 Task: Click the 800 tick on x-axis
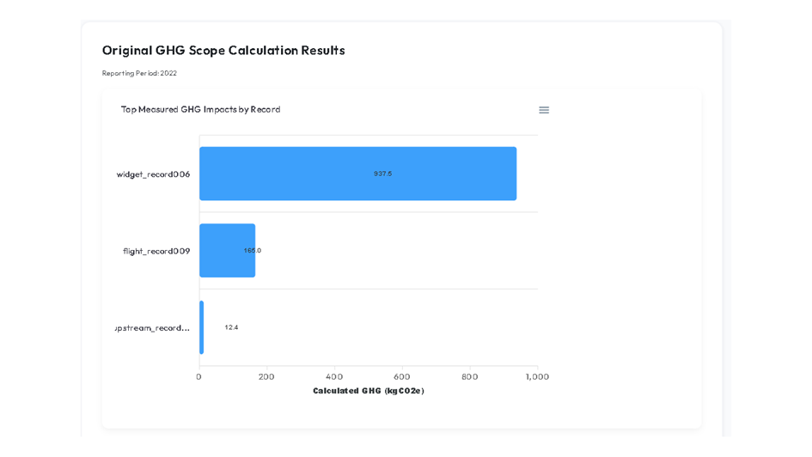click(x=470, y=376)
